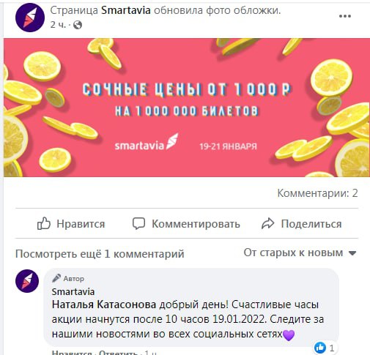Click the 'Поделиться' button
This screenshot has height=355, width=370.
pyautogui.click(x=301, y=224)
